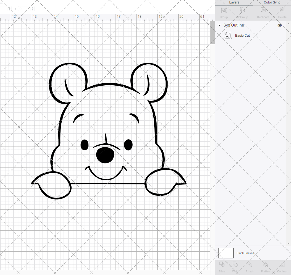Click the Group icon
Screen dimensions: 291x275
[x=223, y=12]
